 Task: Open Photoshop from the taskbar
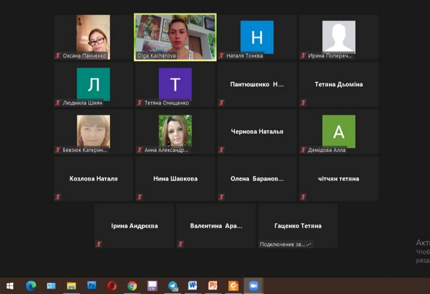click(92, 285)
